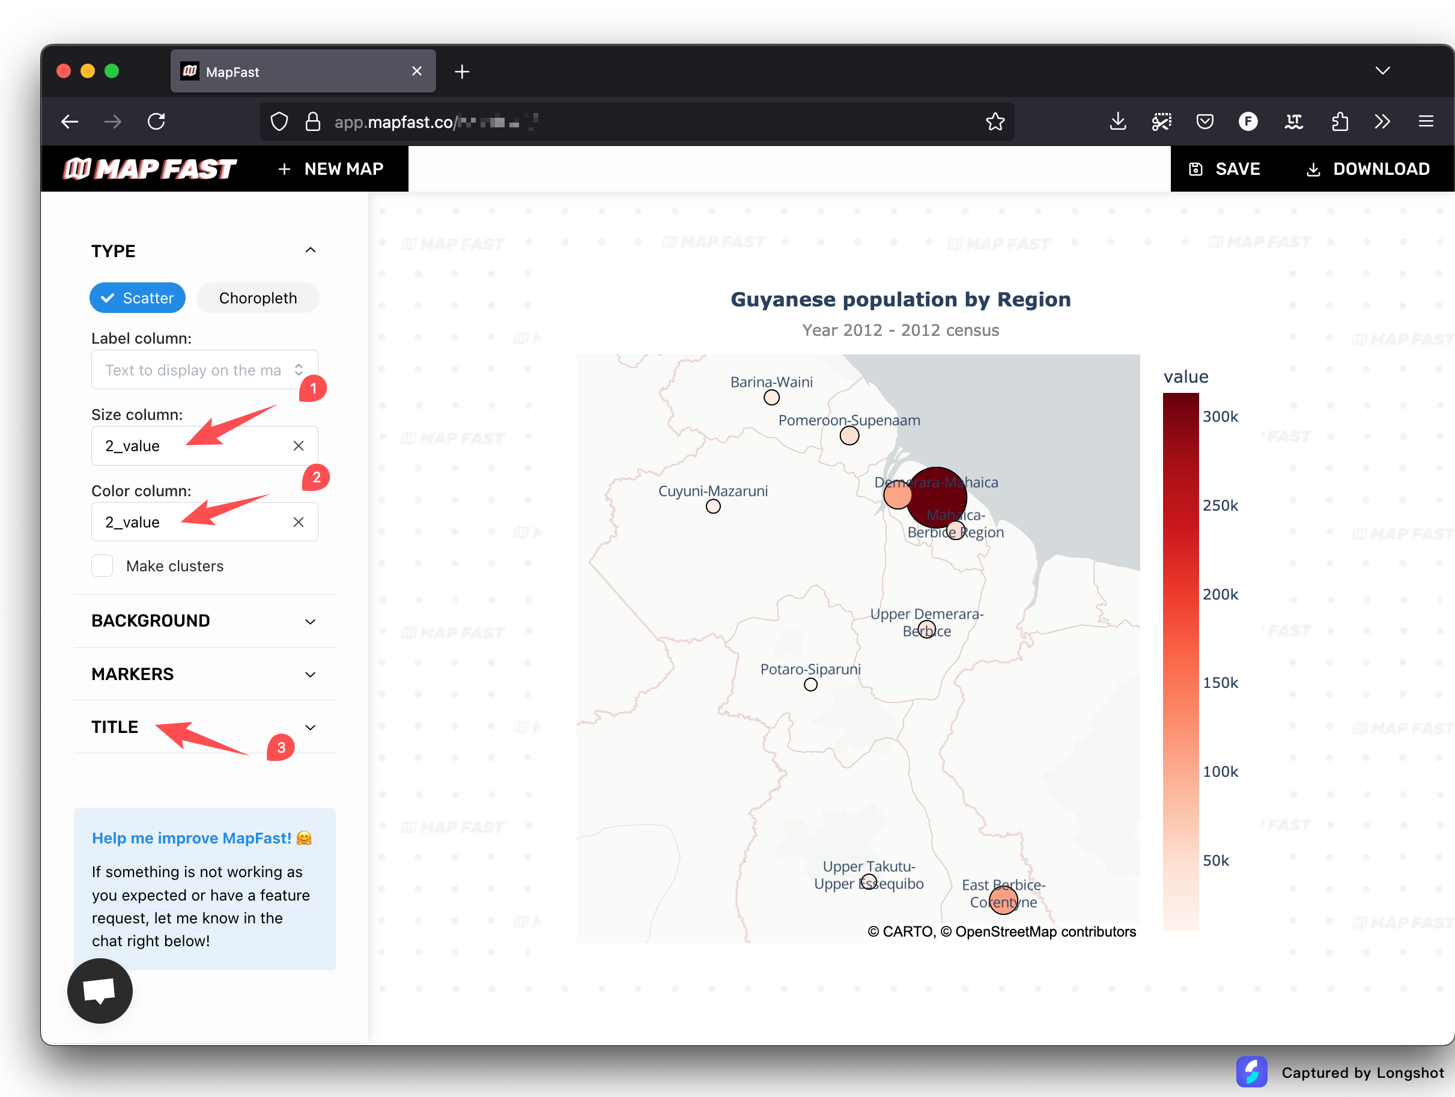Open the browser downloads panel
This screenshot has width=1455, height=1097.
click(x=1117, y=122)
